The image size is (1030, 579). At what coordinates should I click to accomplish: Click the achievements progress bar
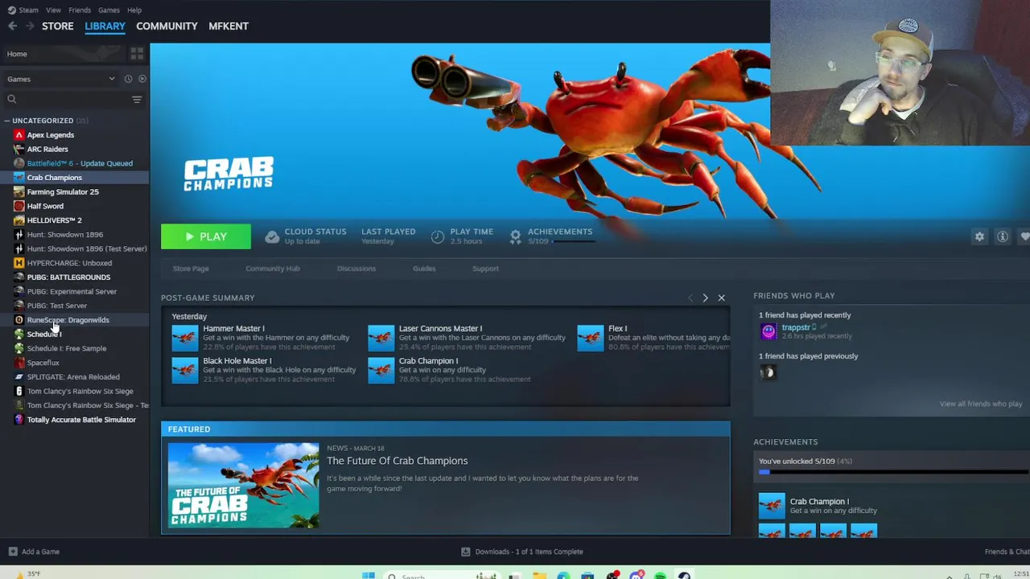893,472
